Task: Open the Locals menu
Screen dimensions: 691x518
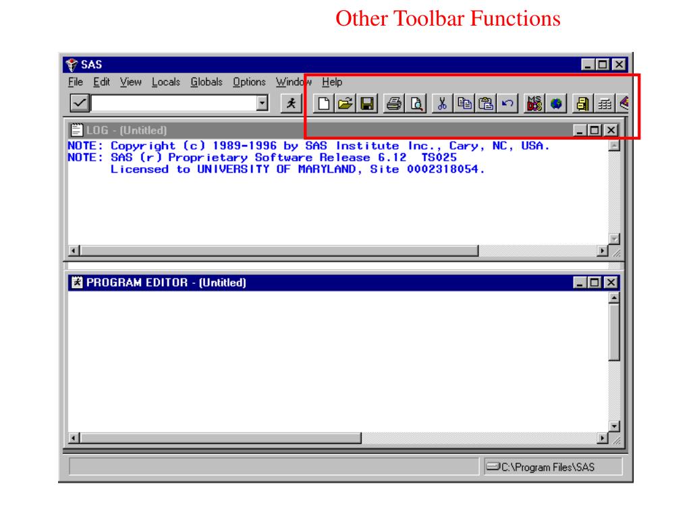Action: pyautogui.click(x=166, y=82)
